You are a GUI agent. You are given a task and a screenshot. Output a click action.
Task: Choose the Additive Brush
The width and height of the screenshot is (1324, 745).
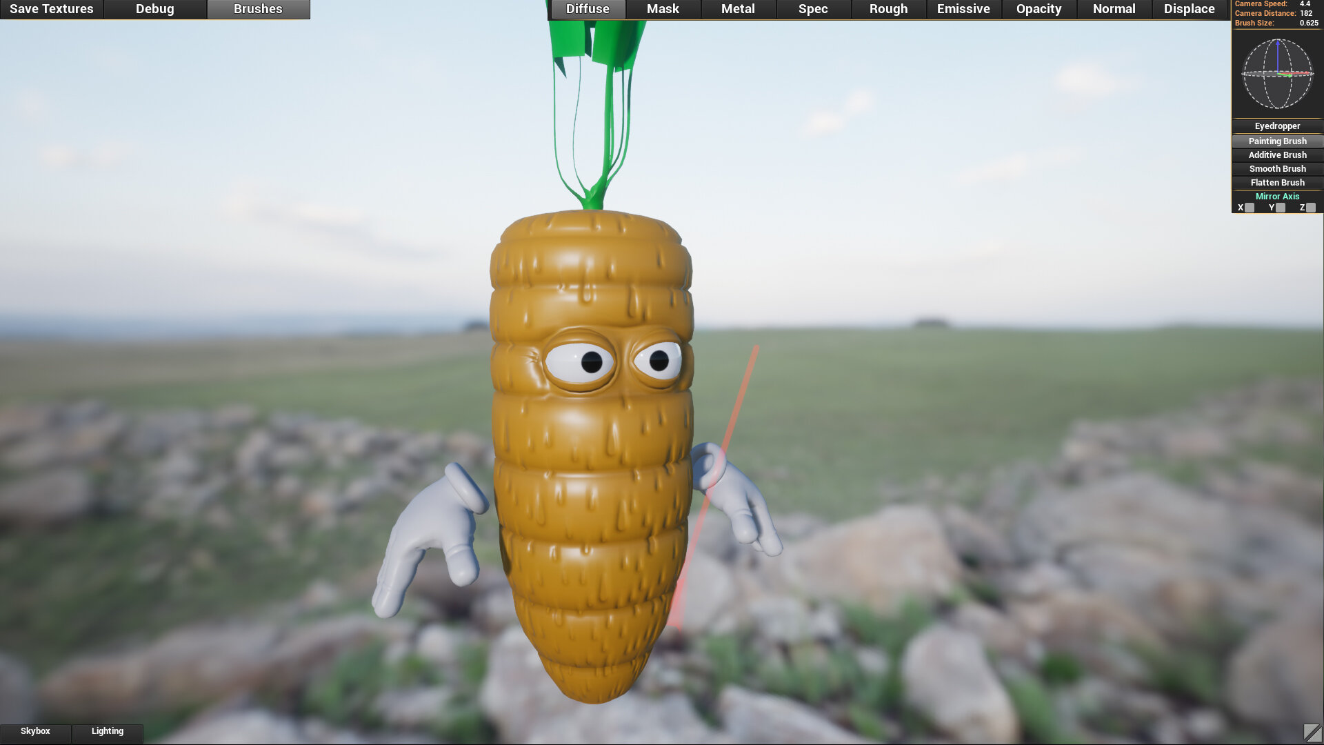click(1277, 155)
